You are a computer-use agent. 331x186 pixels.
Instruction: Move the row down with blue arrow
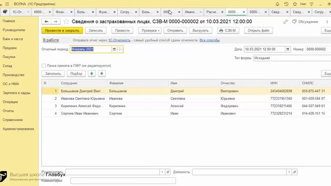click(101, 73)
